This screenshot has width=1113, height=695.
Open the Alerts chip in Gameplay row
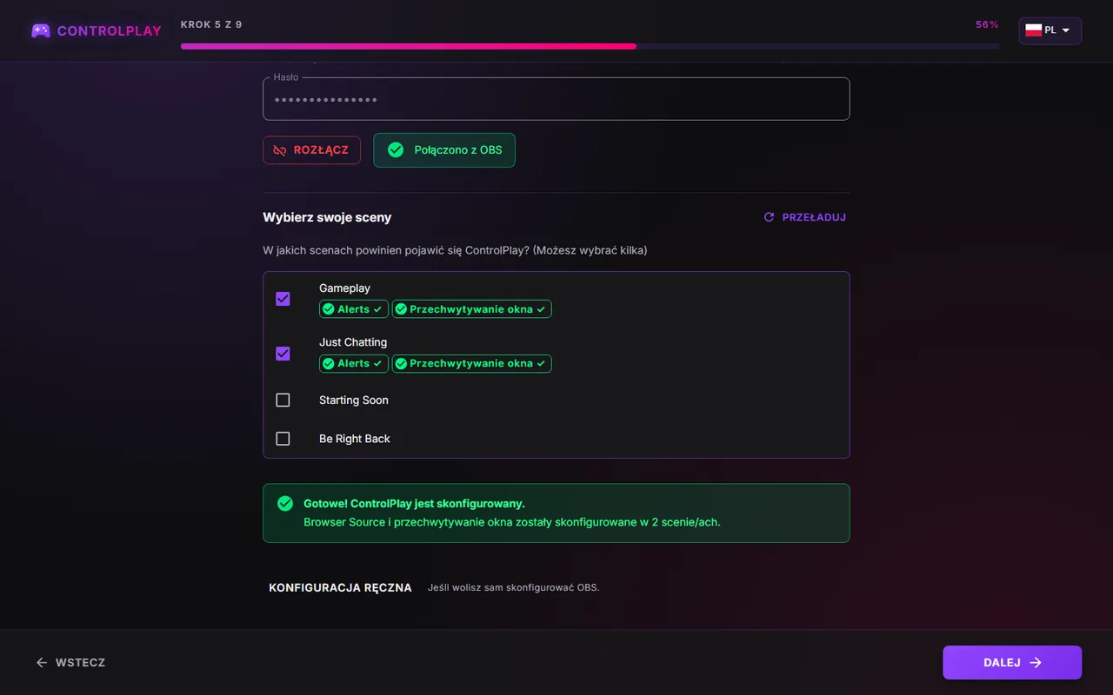click(x=353, y=309)
